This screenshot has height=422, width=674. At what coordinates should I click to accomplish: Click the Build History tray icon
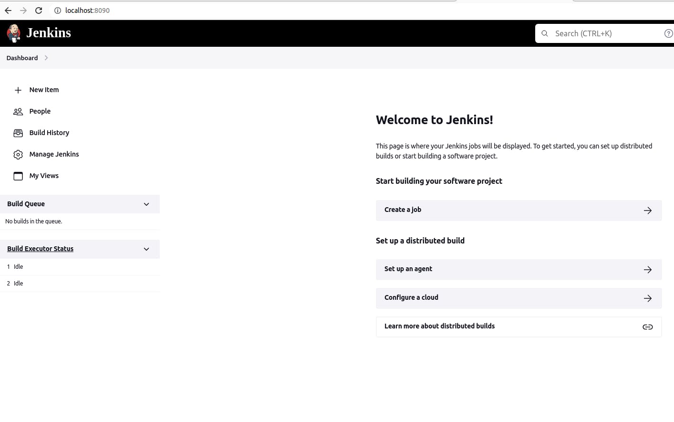tap(18, 133)
